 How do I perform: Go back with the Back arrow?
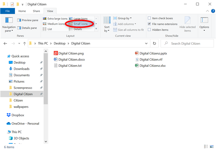coord(5,44)
